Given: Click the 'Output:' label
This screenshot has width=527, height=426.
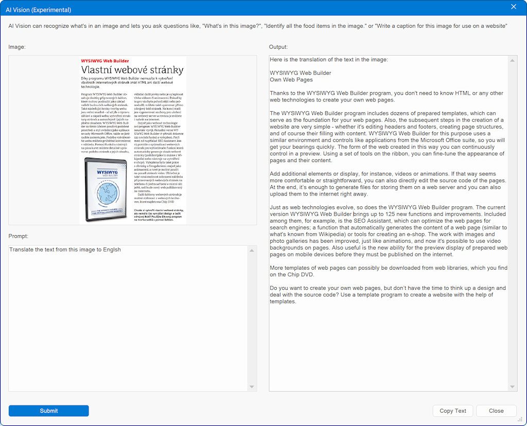Looking at the screenshot, I should [278, 47].
